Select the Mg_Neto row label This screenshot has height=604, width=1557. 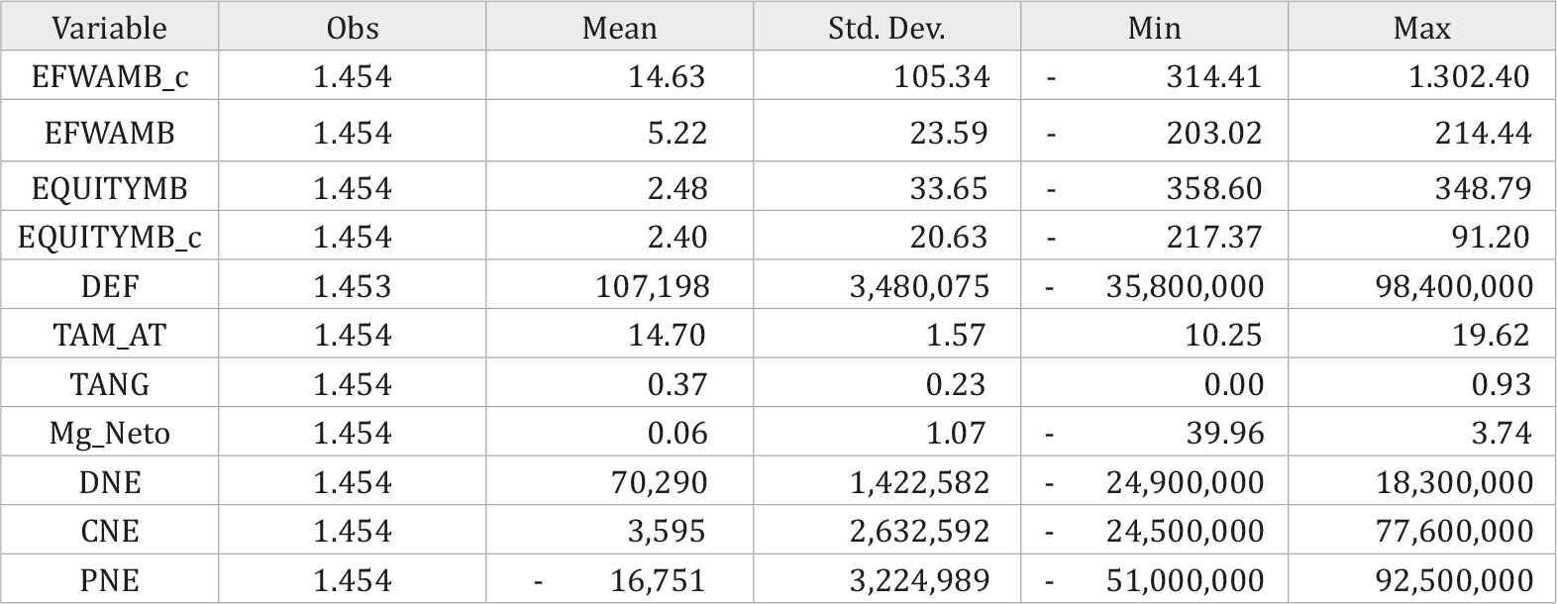[109, 434]
